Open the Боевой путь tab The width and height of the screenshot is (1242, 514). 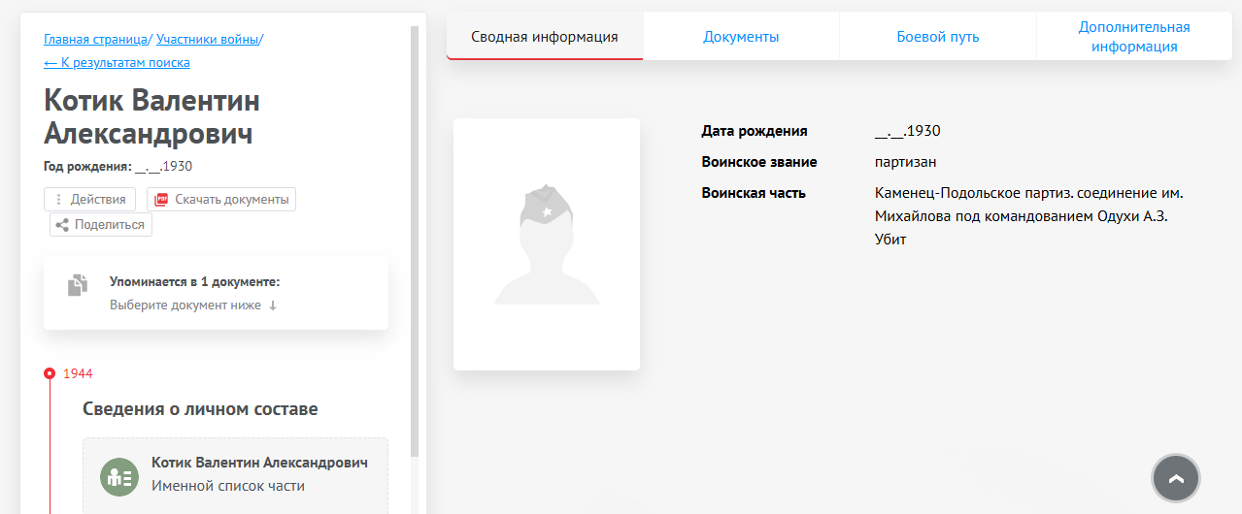pyautogui.click(x=938, y=37)
